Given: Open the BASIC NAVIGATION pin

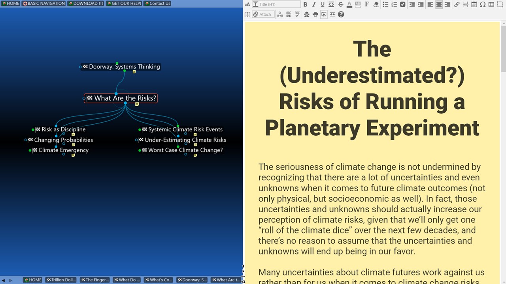Looking at the screenshot, I should click(43, 3).
